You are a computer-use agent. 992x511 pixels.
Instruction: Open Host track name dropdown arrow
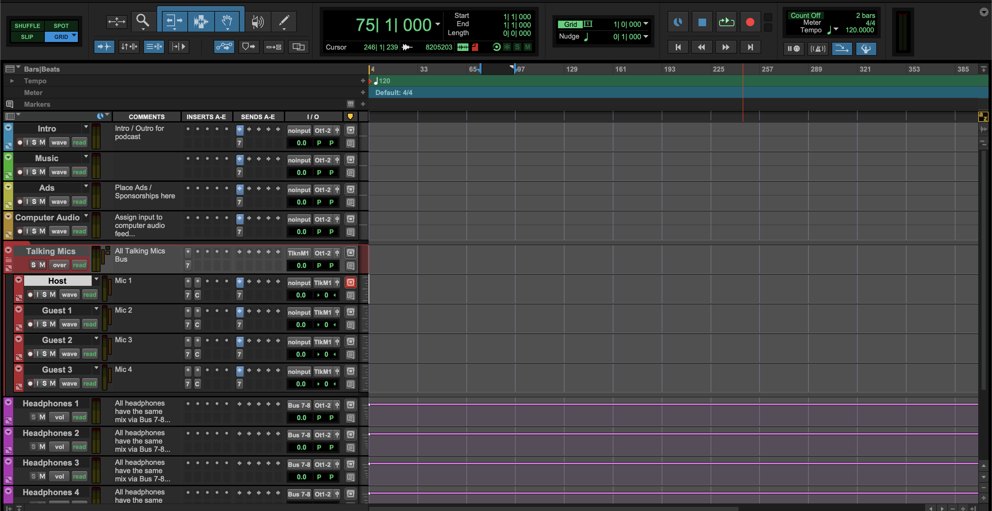(x=96, y=279)
